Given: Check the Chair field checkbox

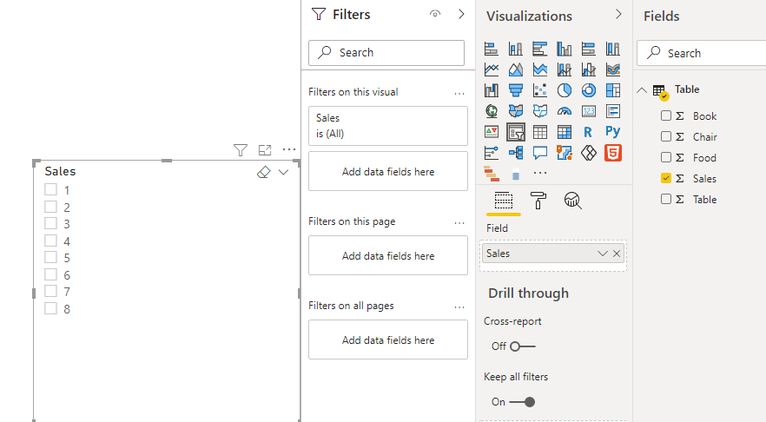Looking at the screenshot, I should 666,136.
